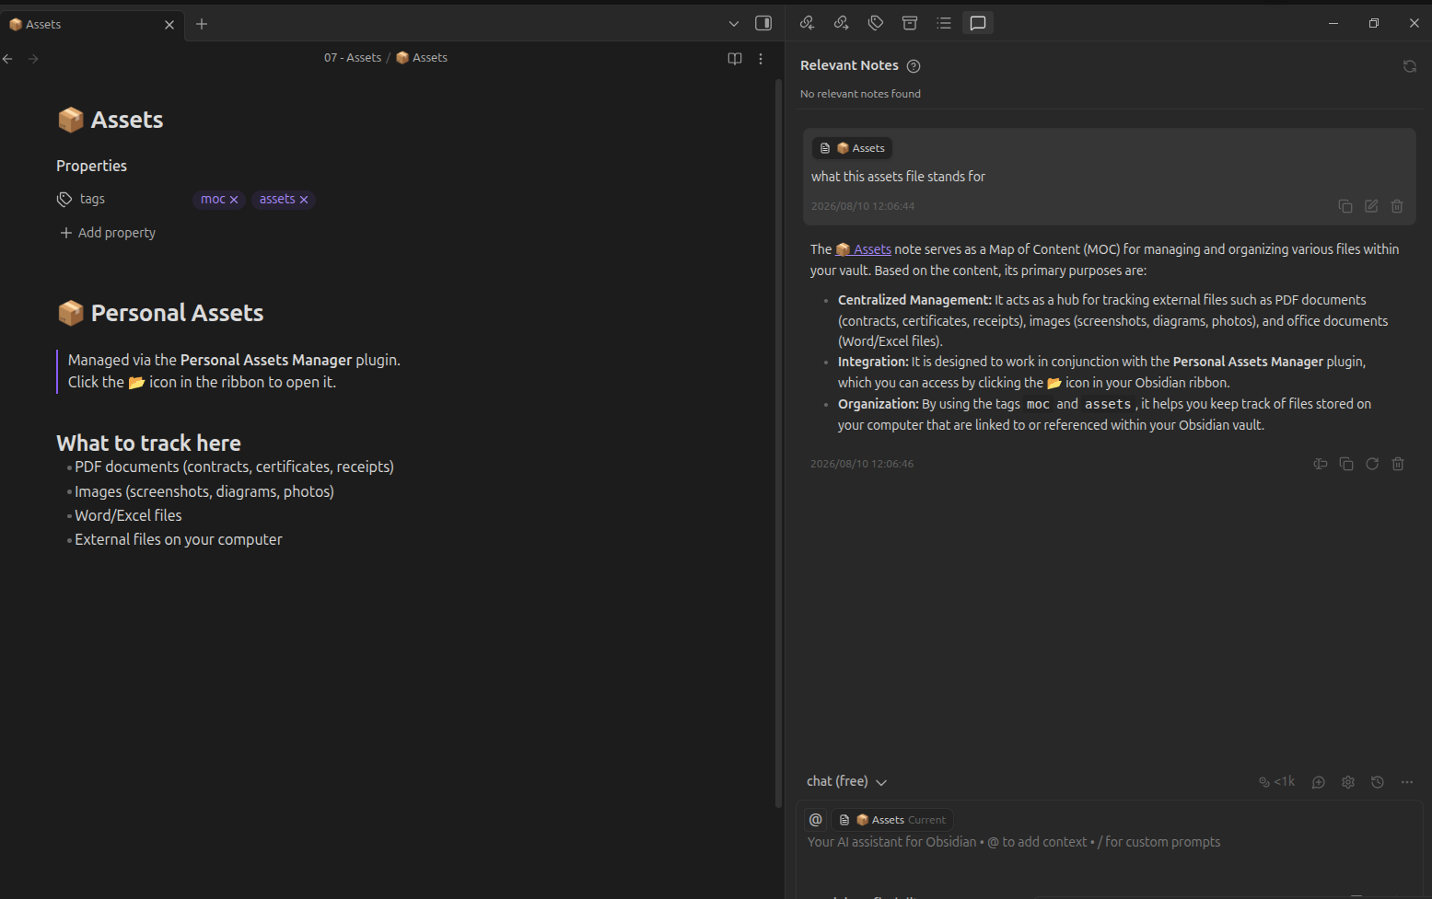The height and width of the screenshot is (899, 1432).
Task: Add a new property
Action: tap(108, 233)
